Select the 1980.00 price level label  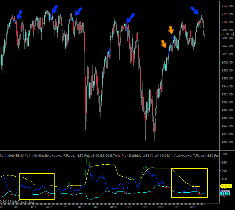tap(227, 70)
